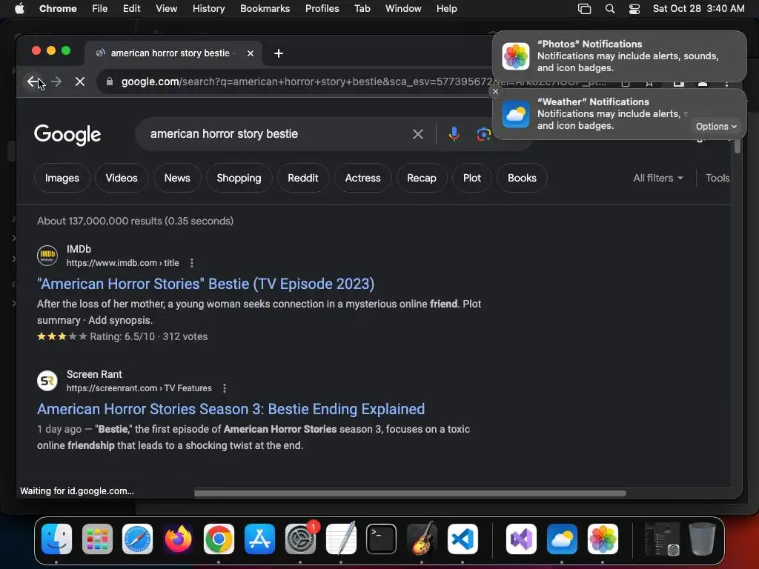The width and height of the screenshot is (759, 569).
Task: Open the History menu
Action: 208,9
